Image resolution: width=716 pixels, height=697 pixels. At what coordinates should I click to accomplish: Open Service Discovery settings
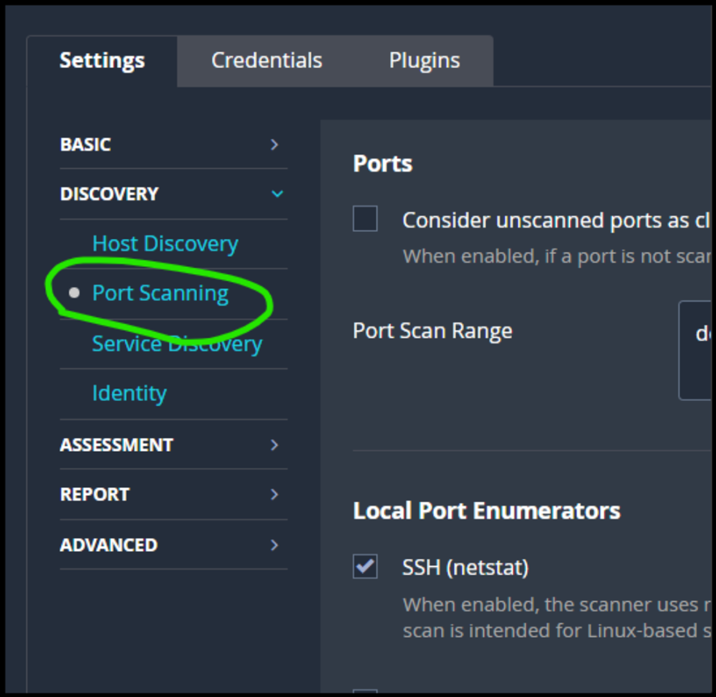[x=177, y=344]
